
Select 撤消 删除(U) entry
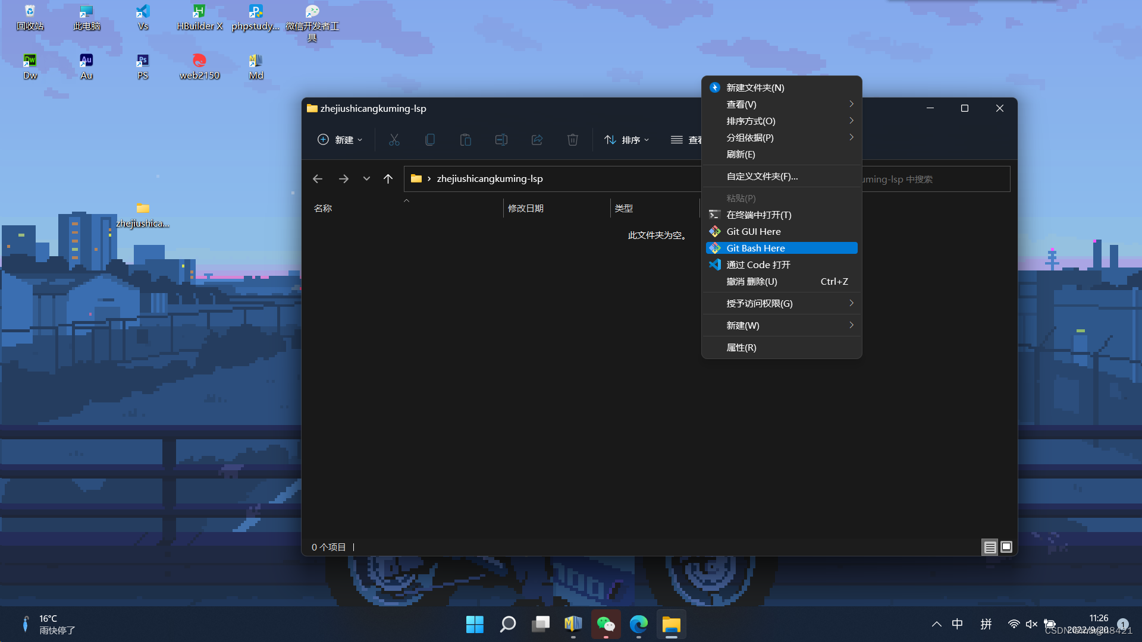782,281
